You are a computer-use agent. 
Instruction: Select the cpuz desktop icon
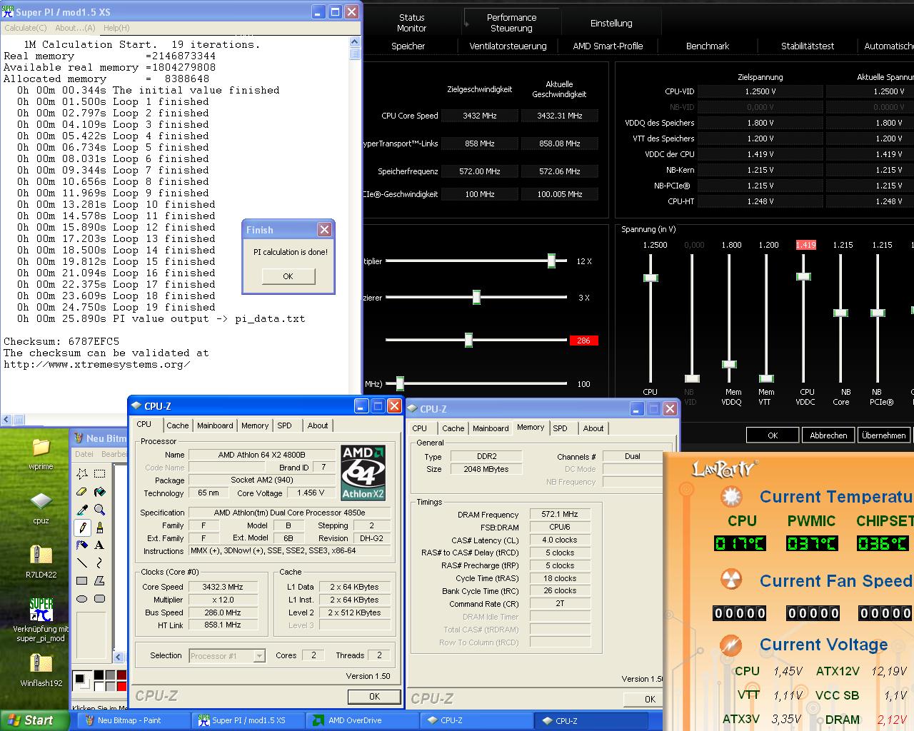41,508
